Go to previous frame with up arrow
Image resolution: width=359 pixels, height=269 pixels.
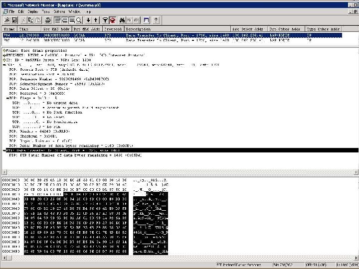(96, 20)
